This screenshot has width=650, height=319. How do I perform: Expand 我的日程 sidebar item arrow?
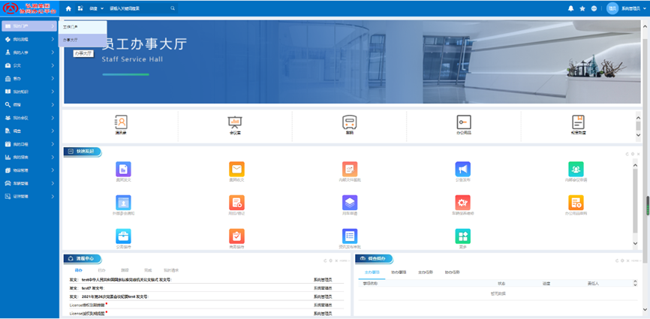point(53,144)
